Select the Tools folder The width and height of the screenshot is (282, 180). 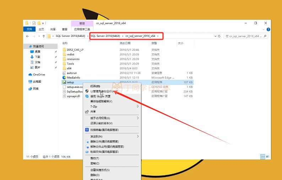click(x=70, y=64)
